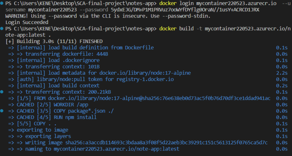Click the blue dot beside docker build prompt
Screen dimensions: 292x156
[2, 29]
